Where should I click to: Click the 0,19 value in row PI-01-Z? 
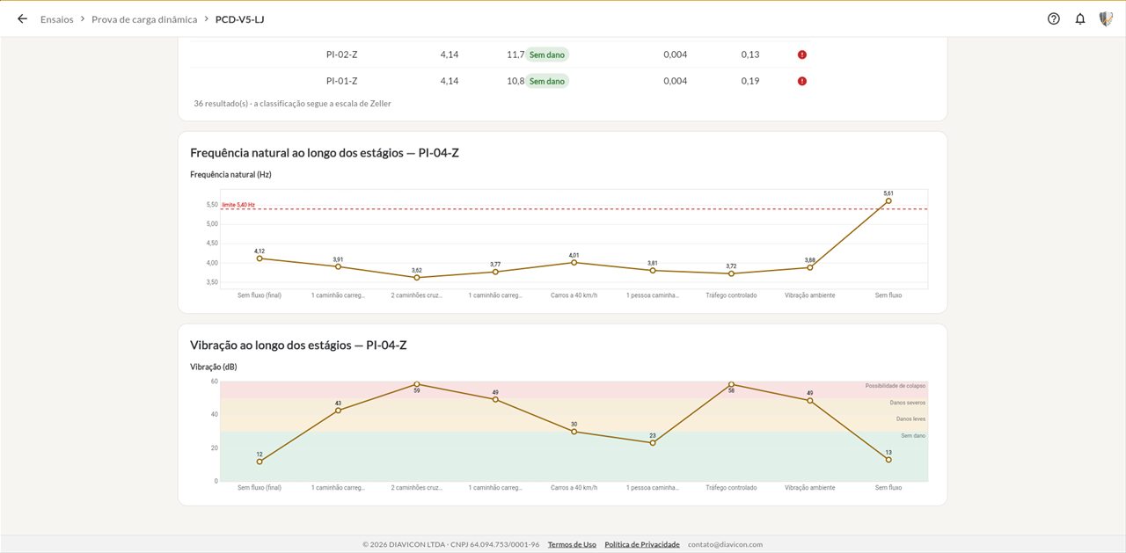749,81
